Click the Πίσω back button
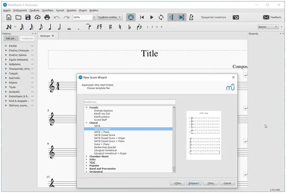 click(x=177, y=183)
